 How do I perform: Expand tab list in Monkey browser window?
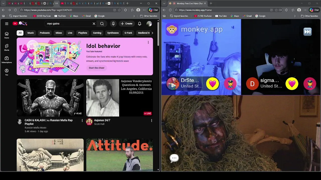tap(164, 3)
